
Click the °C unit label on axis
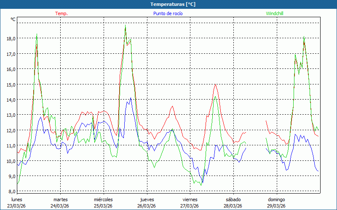tap(13, 19)
